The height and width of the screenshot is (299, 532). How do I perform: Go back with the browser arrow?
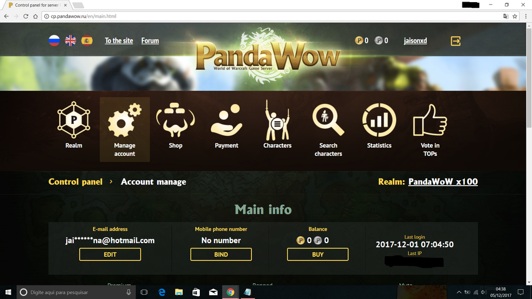pyautogui.click(x=7, y=16)
